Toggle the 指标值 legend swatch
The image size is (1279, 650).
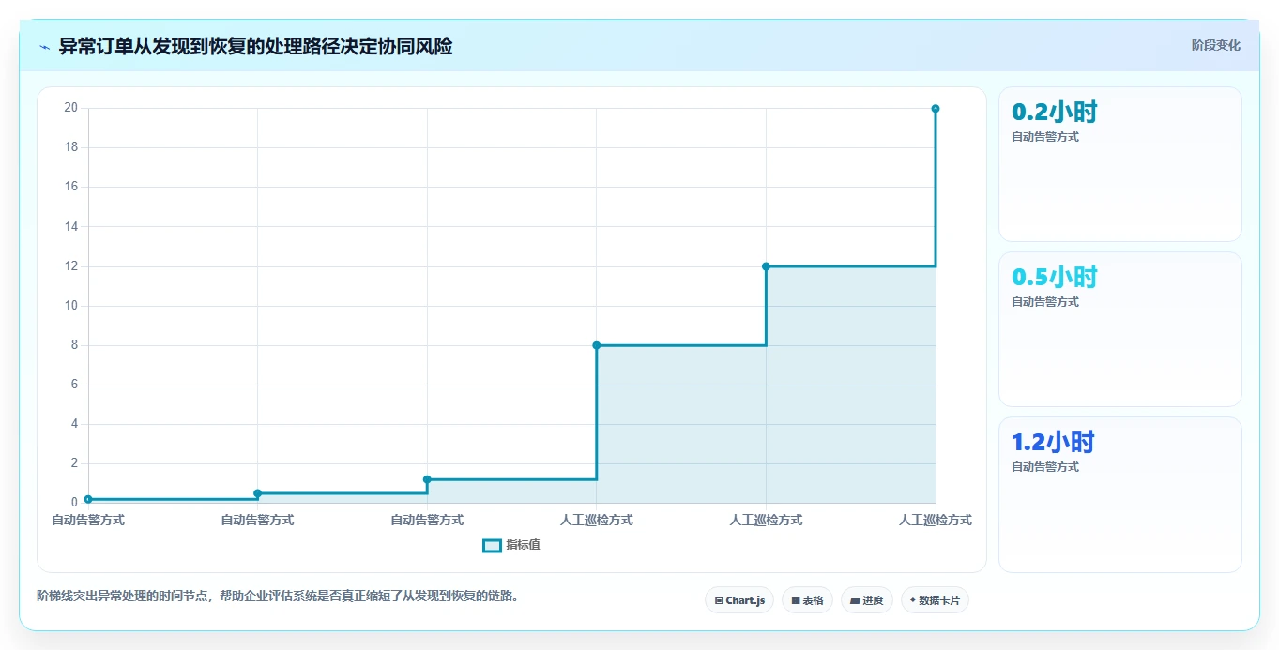(492, 546)
